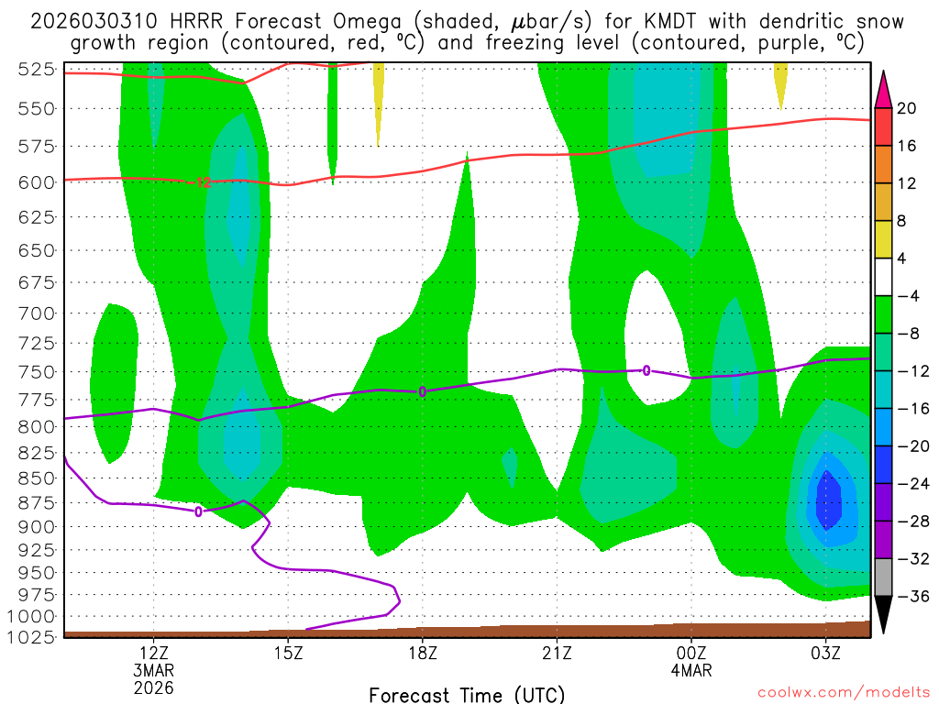The image size is (939, 704).
Task: Click the 600 pressure level label
Action: point(37,182)
